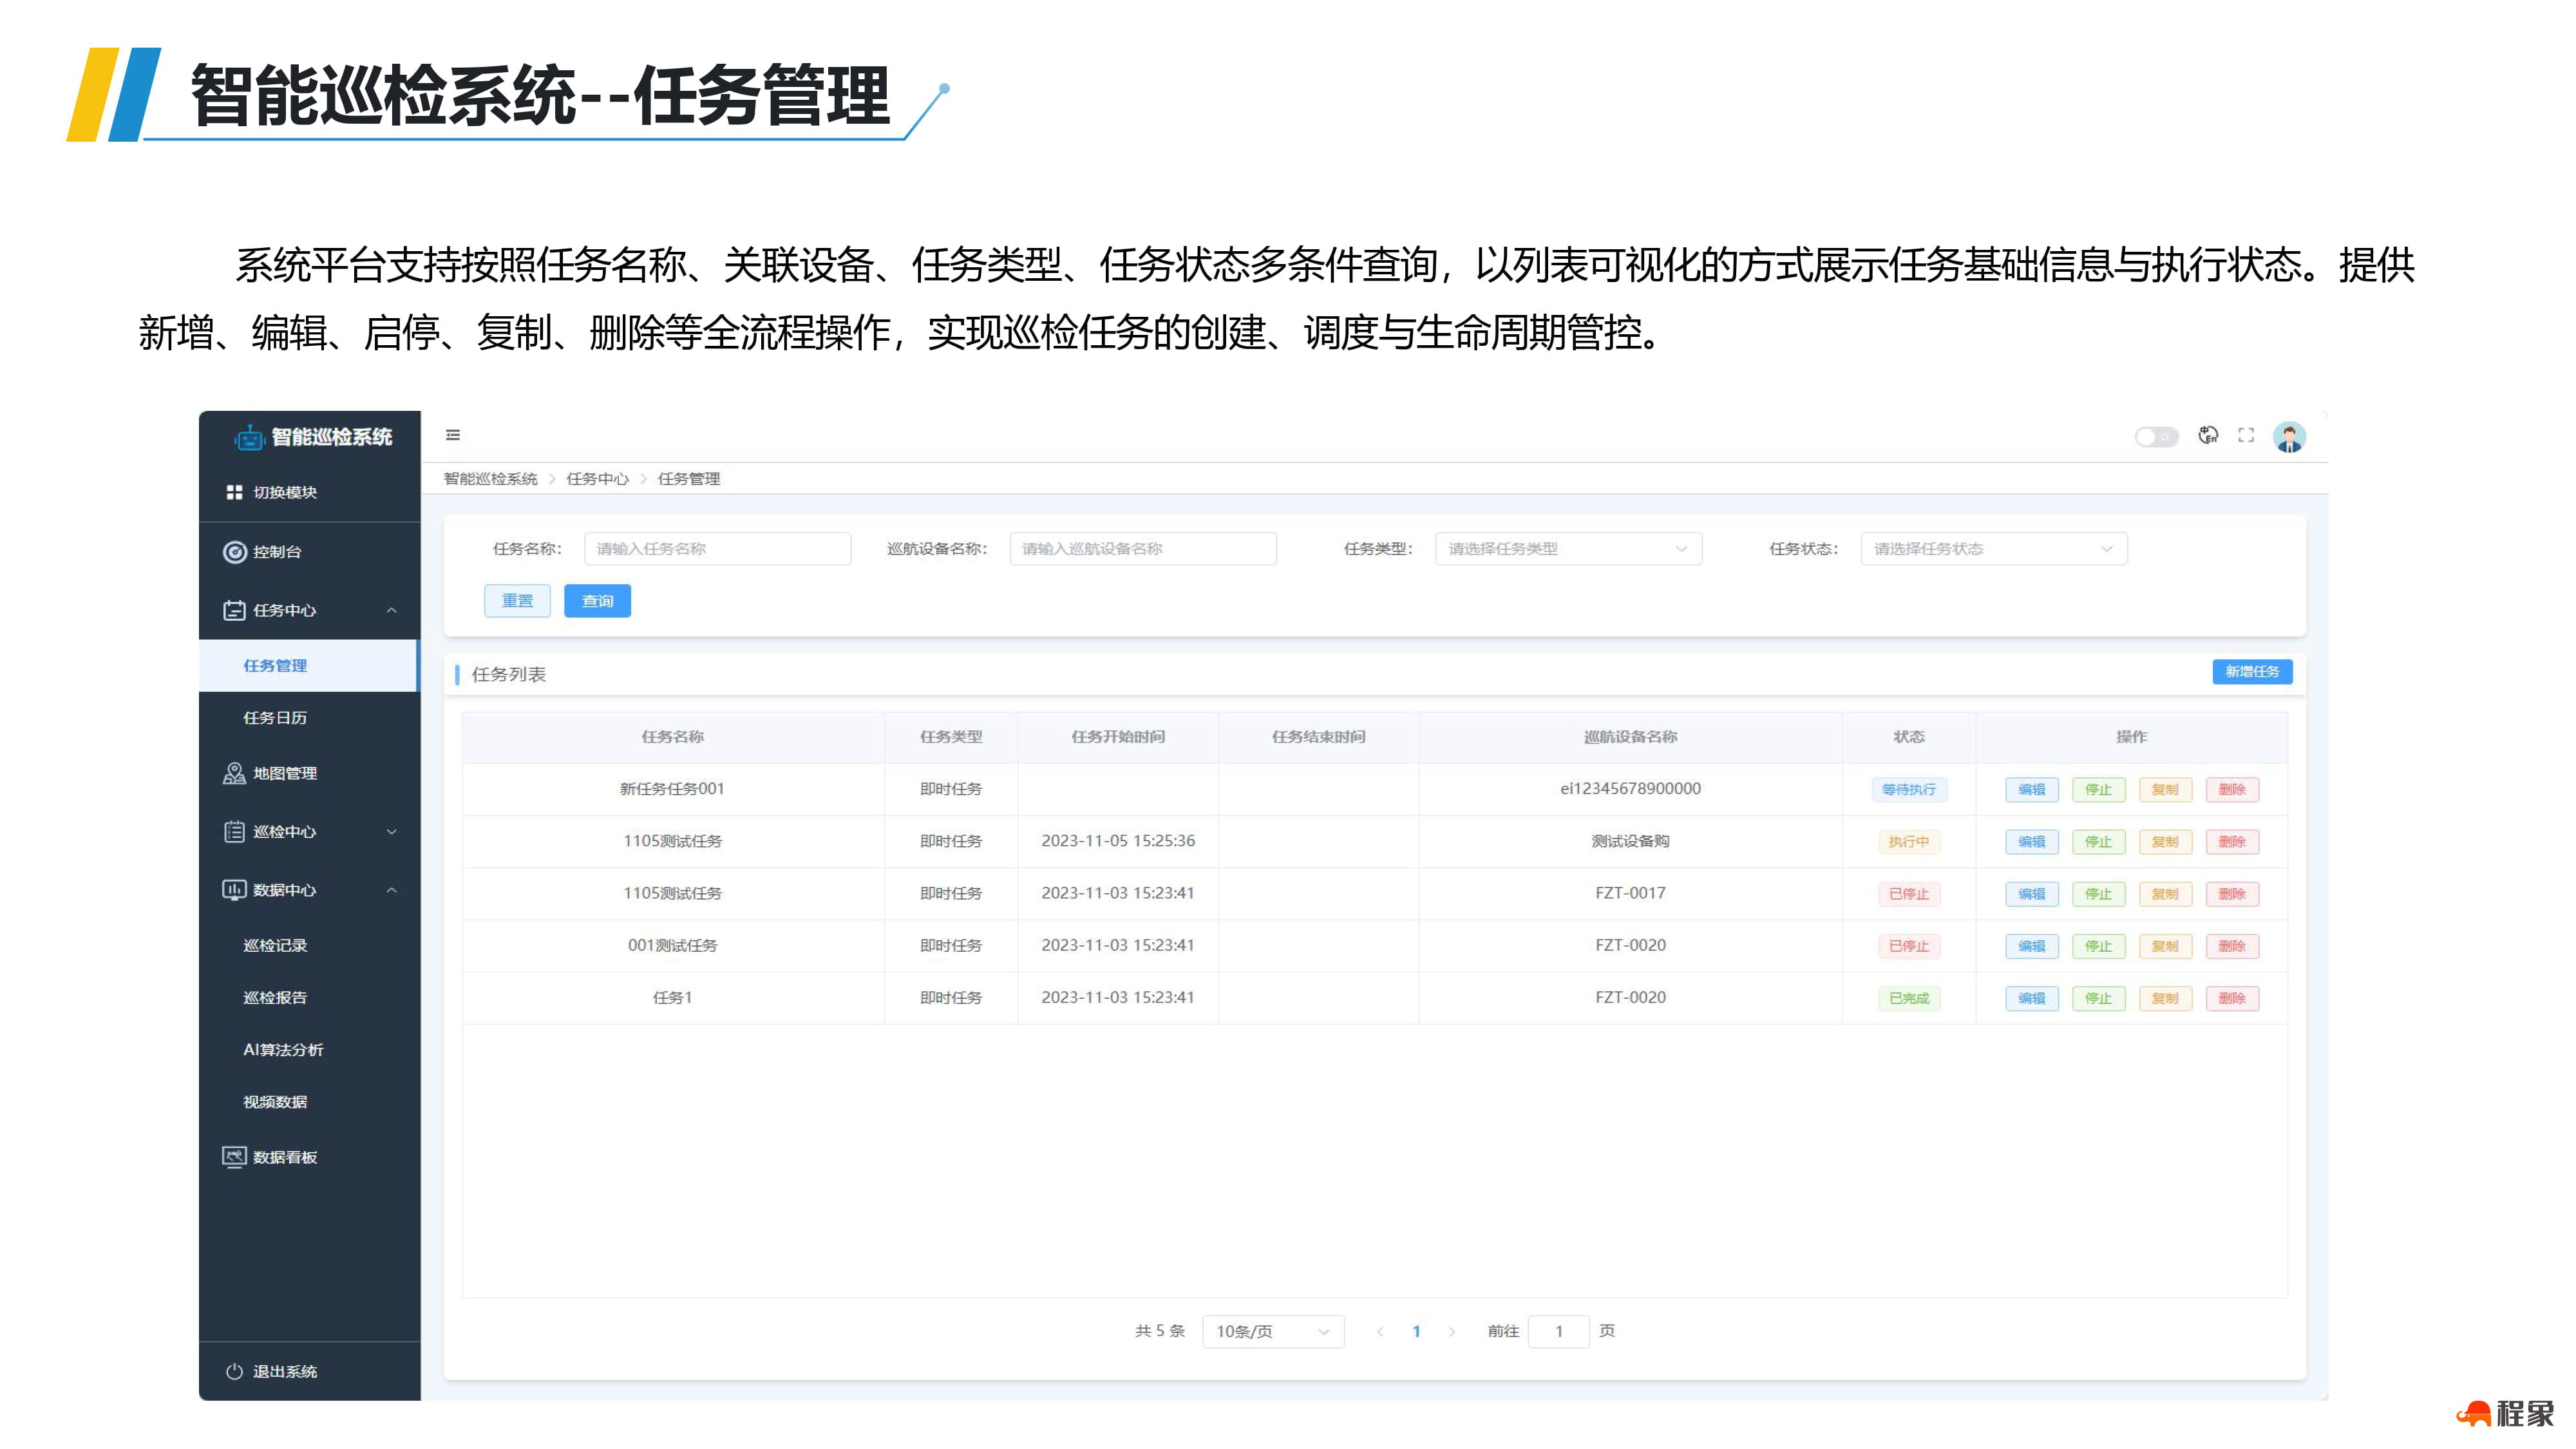The width and height of the screenshot is (2576, 1449).
Task: Collapse the 任务中心 menu chevron
Action: pyautogui.click(x=392, y=610)
